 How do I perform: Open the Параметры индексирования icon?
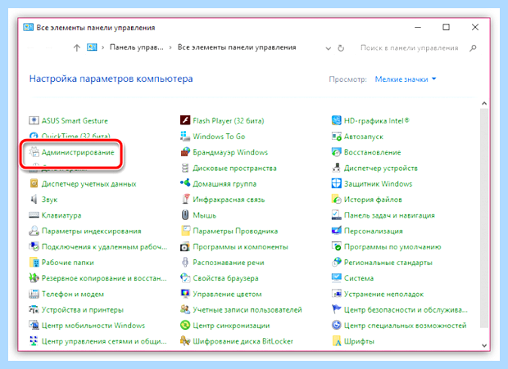point(34,231)
